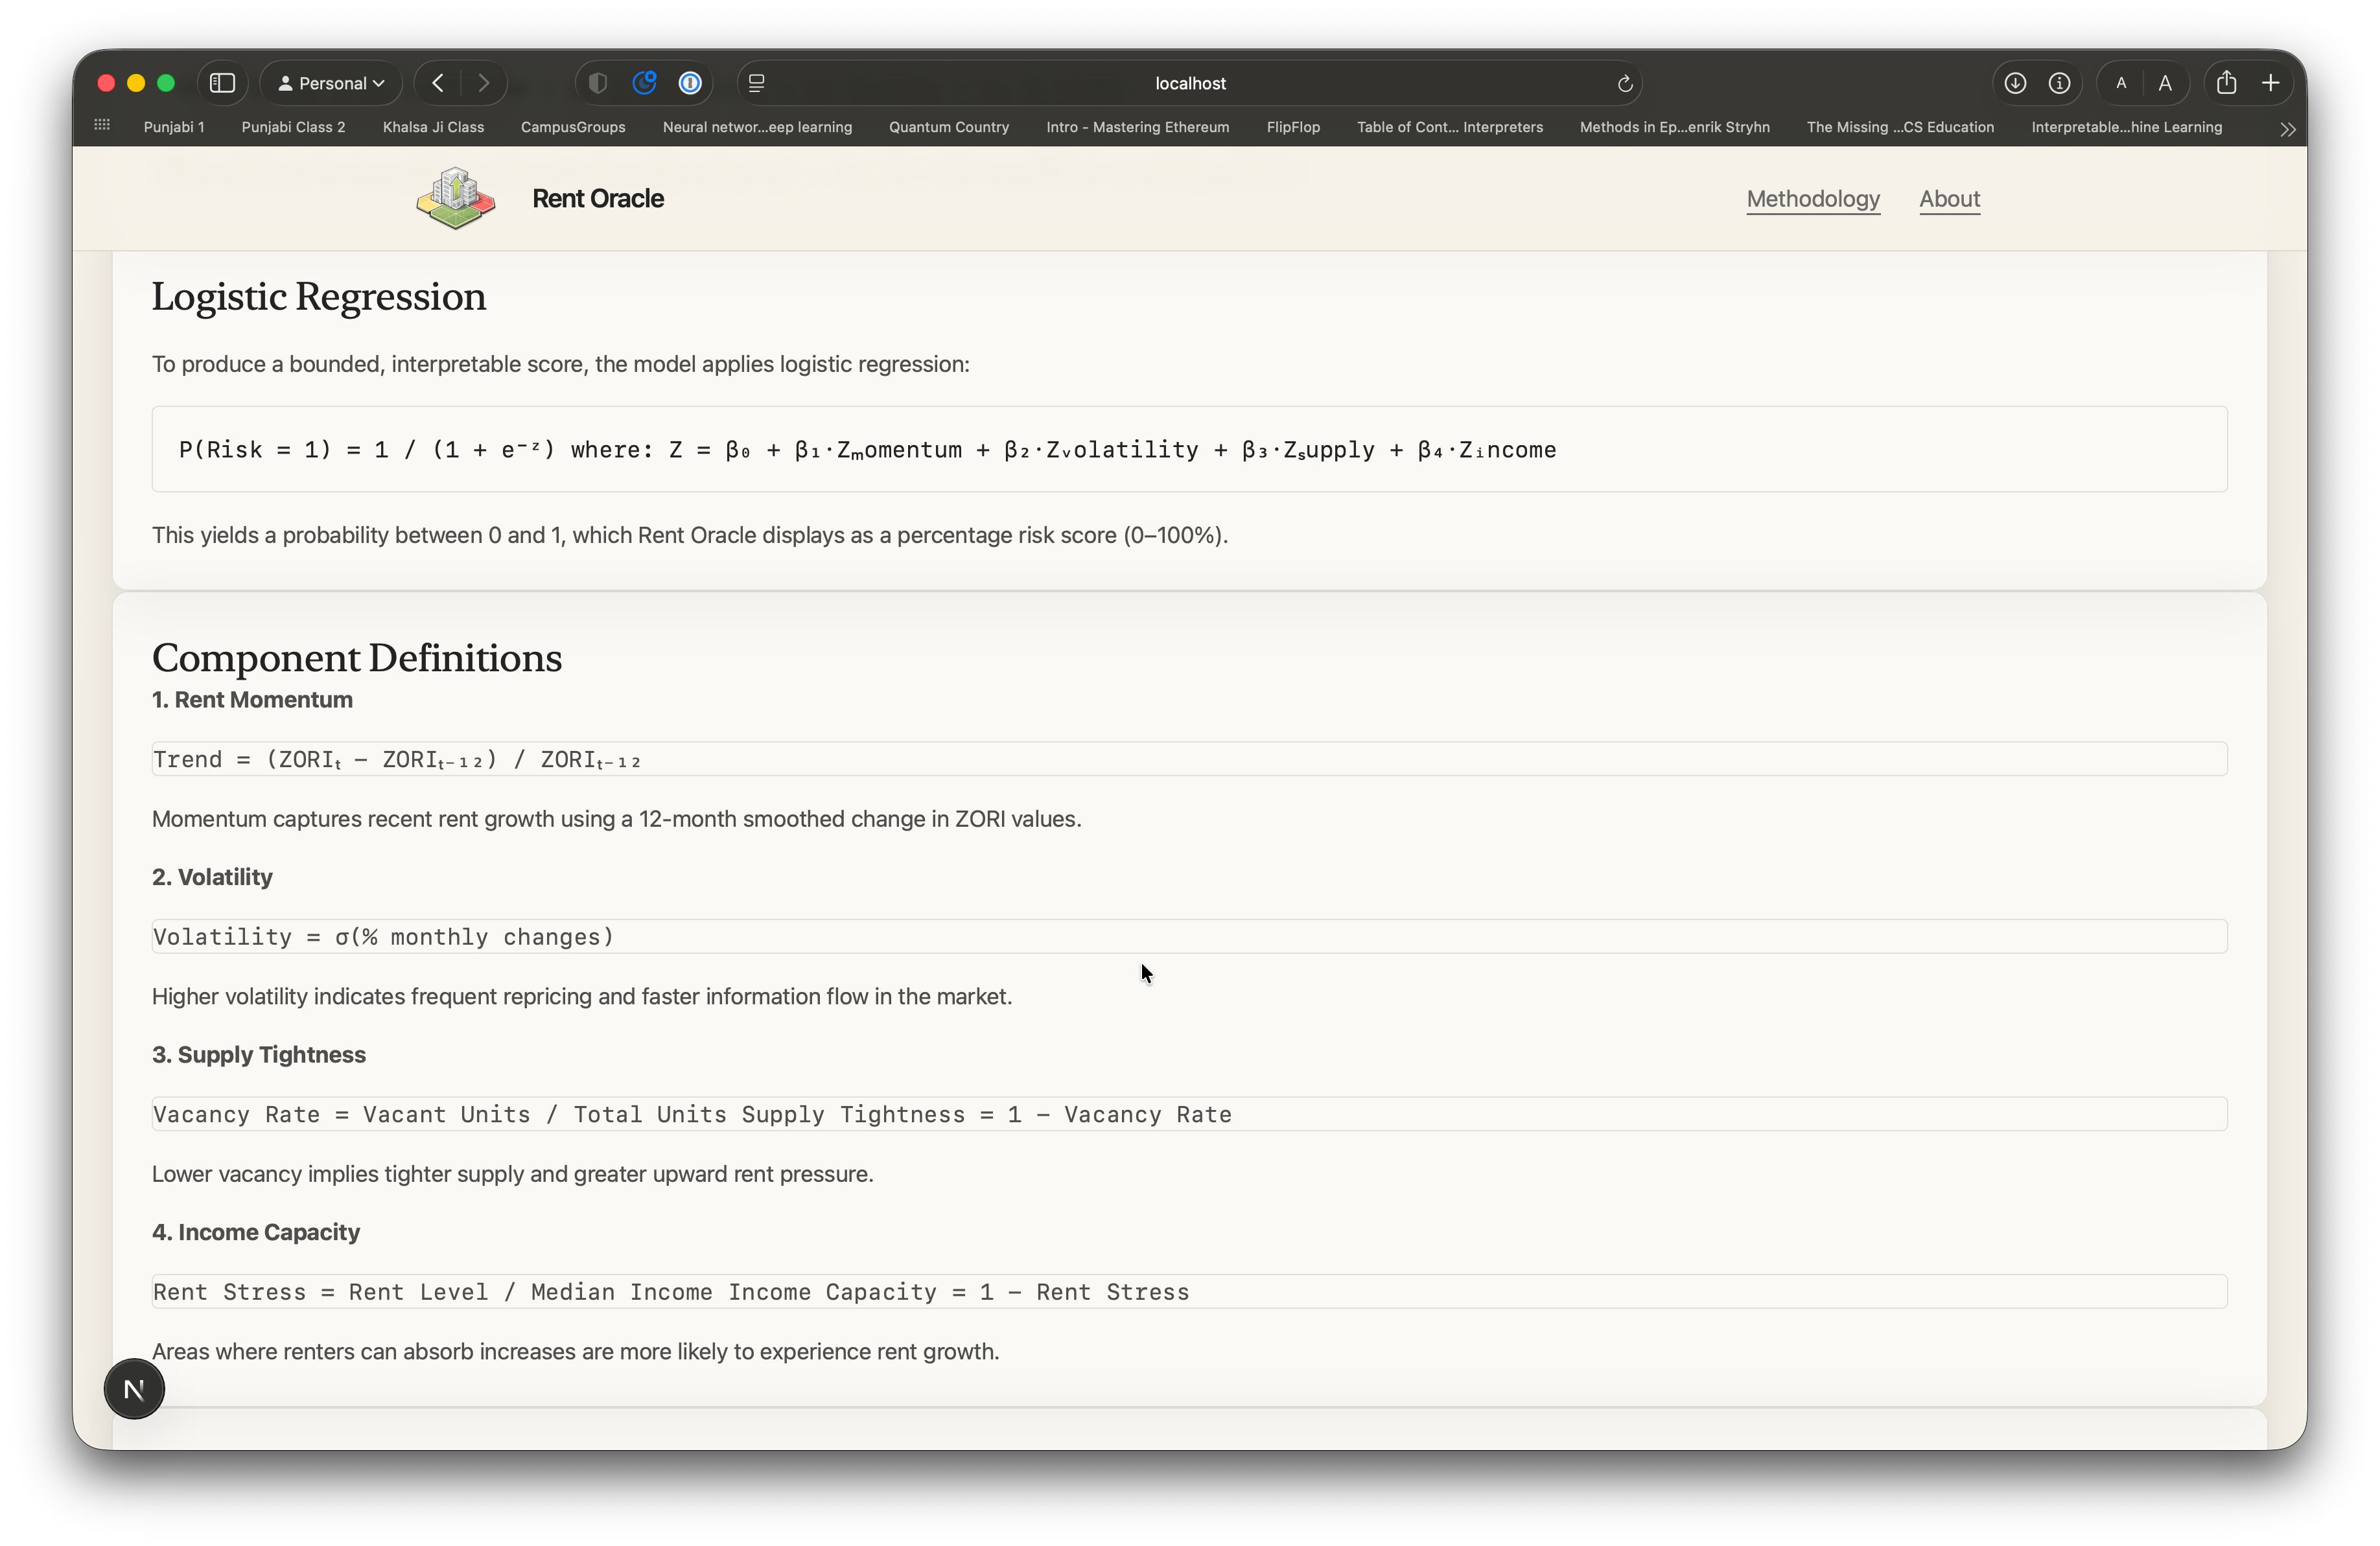Open the Personal profile dropdown
The image size is (2380, 1546).
(331, 83)
